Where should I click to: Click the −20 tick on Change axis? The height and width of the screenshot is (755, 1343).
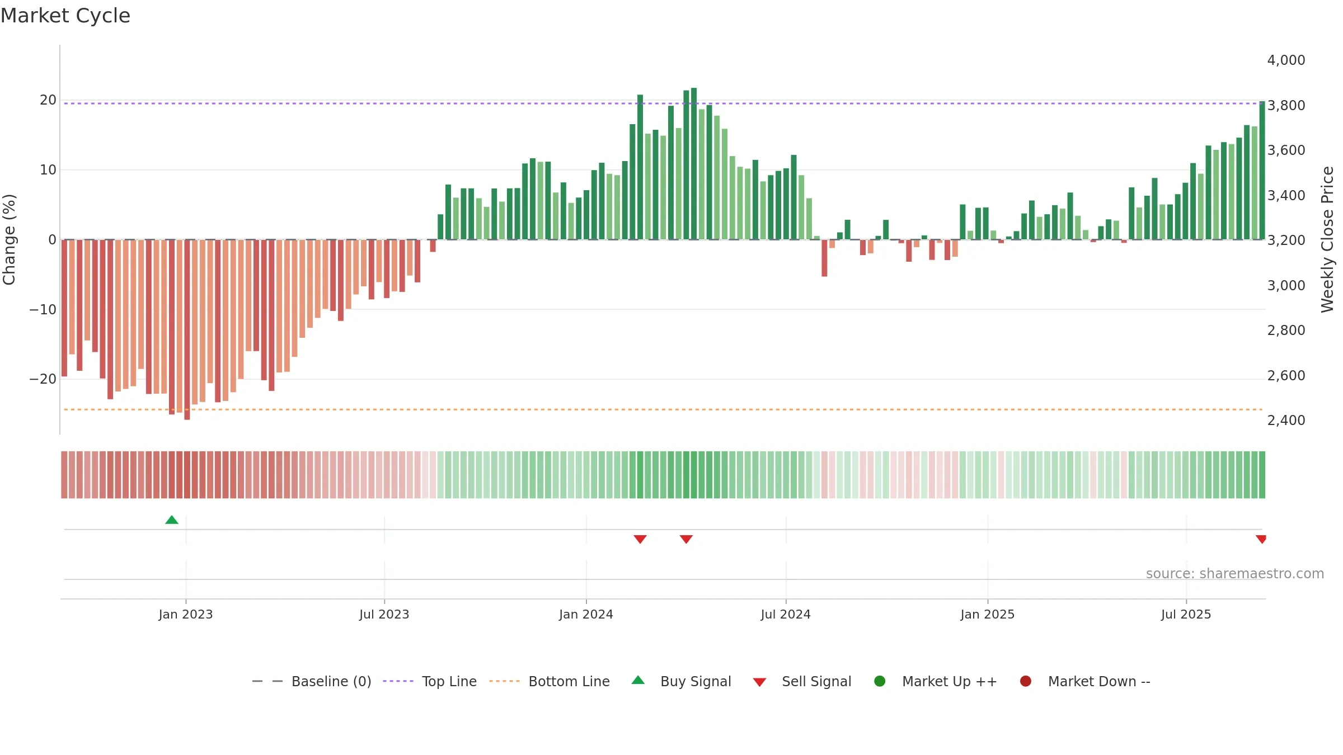point(43,379)
